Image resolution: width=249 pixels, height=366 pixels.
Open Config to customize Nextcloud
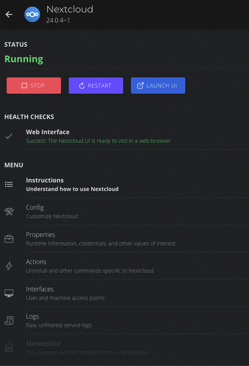52,212
